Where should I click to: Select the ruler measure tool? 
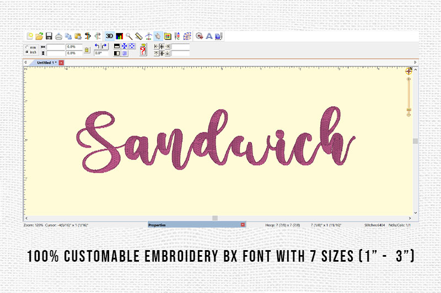click(x=139, y=36)
